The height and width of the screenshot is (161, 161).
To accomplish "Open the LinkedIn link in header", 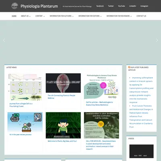I will tap(132, 6).
